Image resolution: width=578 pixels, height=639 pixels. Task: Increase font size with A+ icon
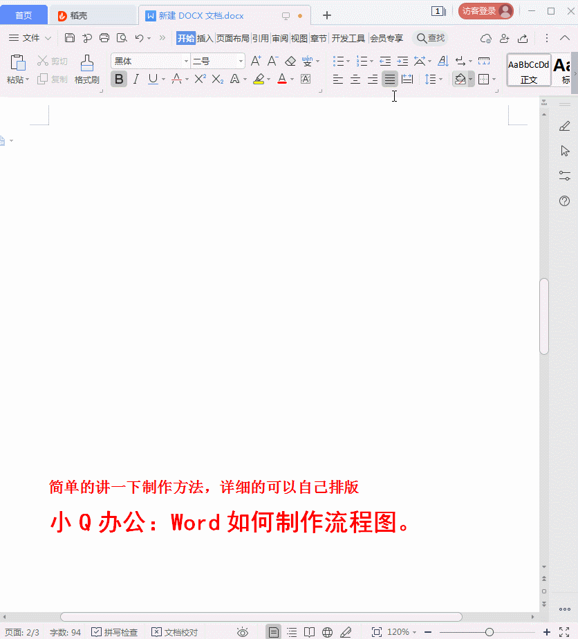tap(256, 61)
